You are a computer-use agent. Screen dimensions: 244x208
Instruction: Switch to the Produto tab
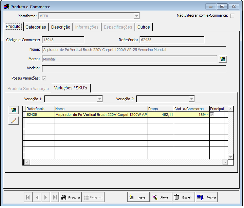tap(13, 27)
